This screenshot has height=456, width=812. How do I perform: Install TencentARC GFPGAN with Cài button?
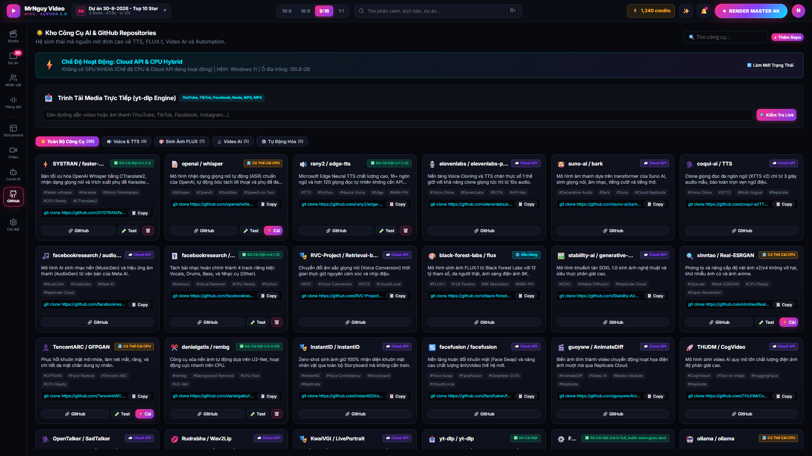click(145, 414)
